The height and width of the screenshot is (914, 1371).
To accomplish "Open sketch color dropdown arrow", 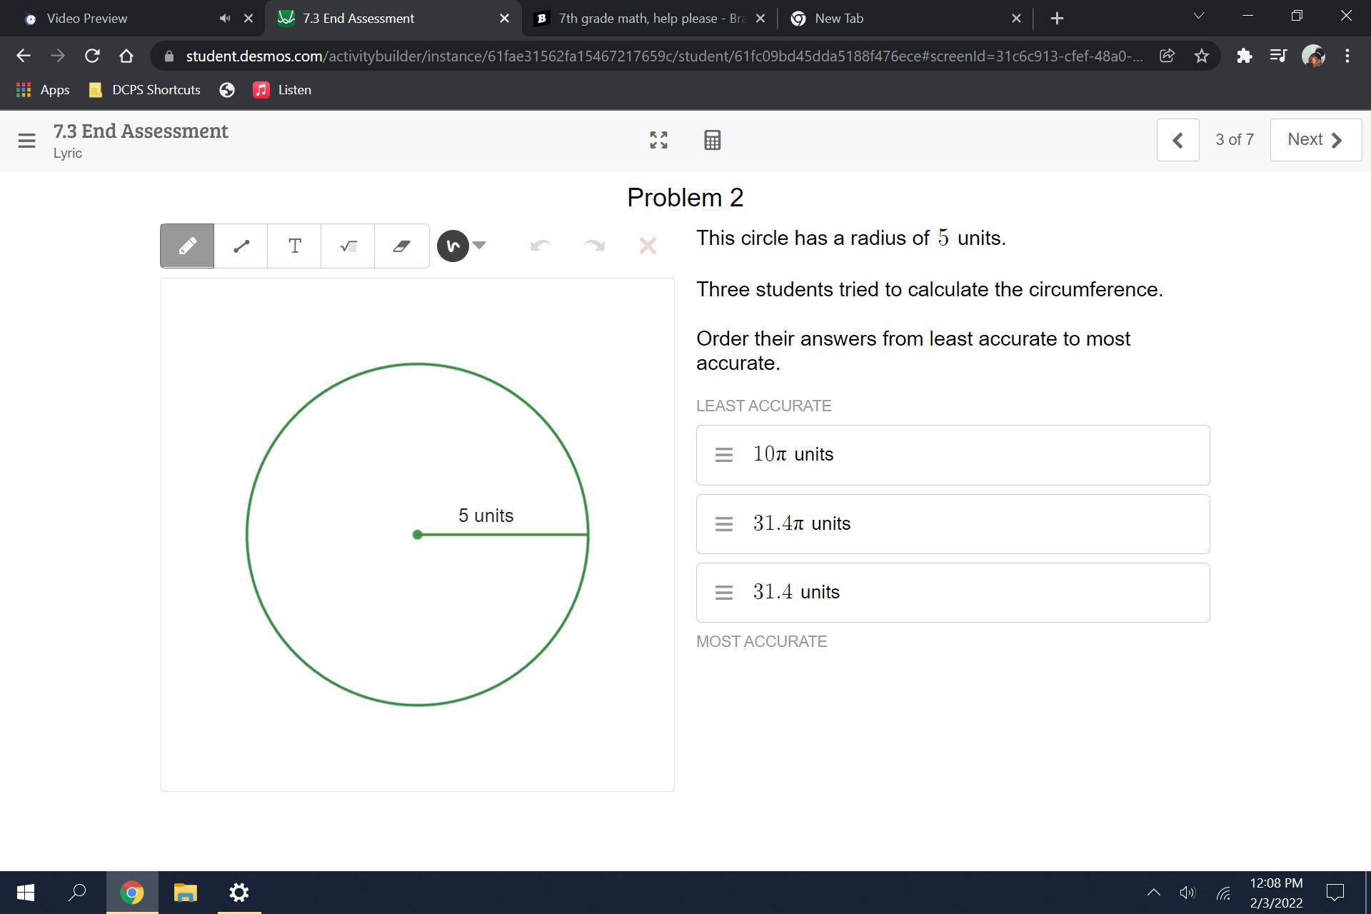I will pos(480,245).
